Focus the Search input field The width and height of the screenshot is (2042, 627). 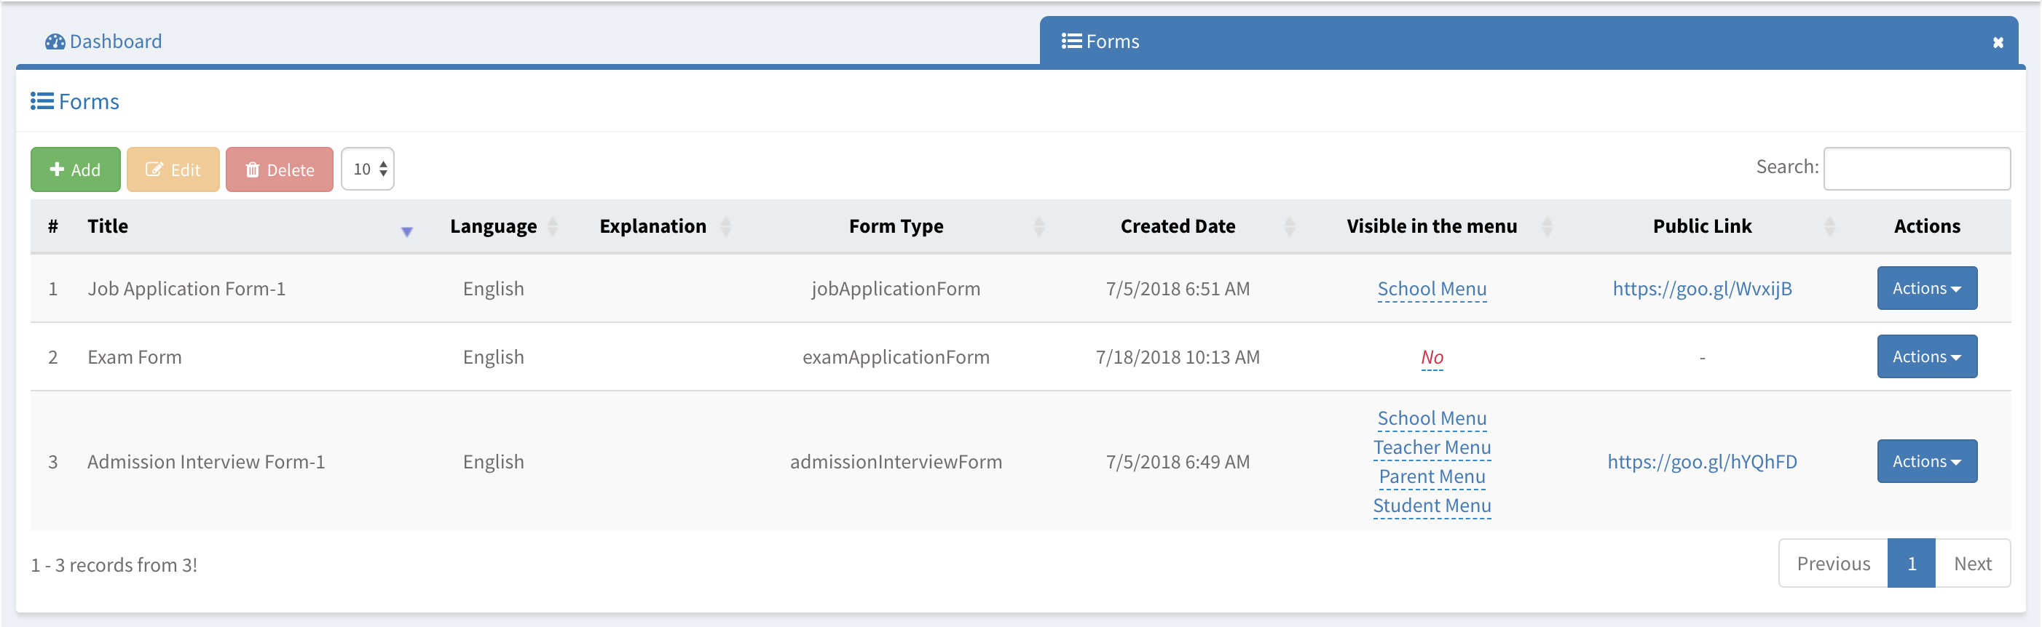pyautogui.click(x=1916, y=169)
